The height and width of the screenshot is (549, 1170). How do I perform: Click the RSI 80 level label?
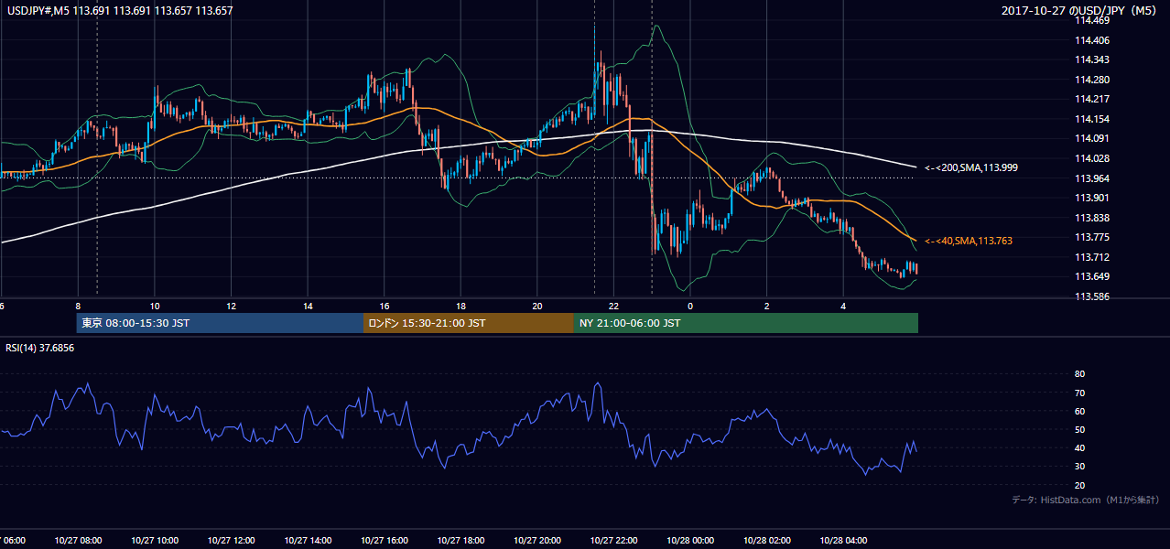1079,374
